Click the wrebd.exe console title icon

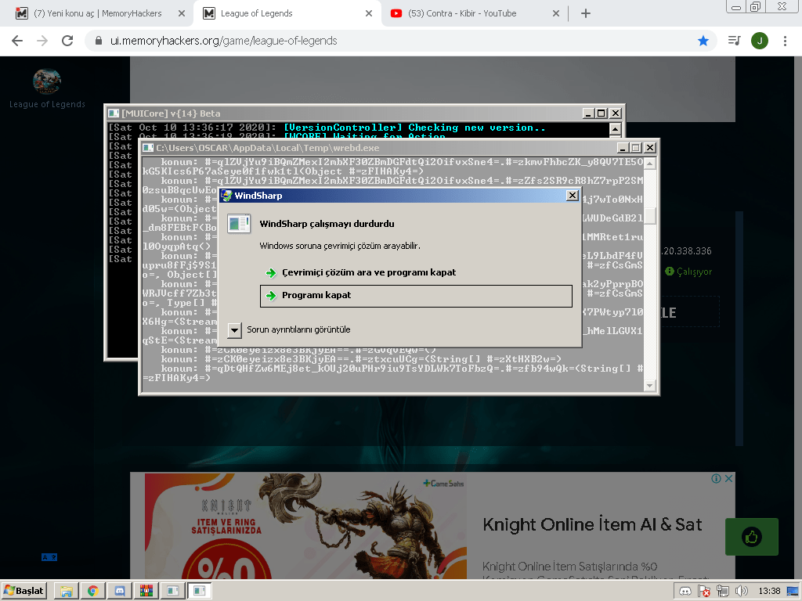[x=148, y=148]
